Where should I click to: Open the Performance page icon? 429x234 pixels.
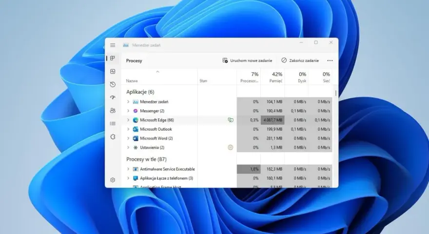pos(113,72)
